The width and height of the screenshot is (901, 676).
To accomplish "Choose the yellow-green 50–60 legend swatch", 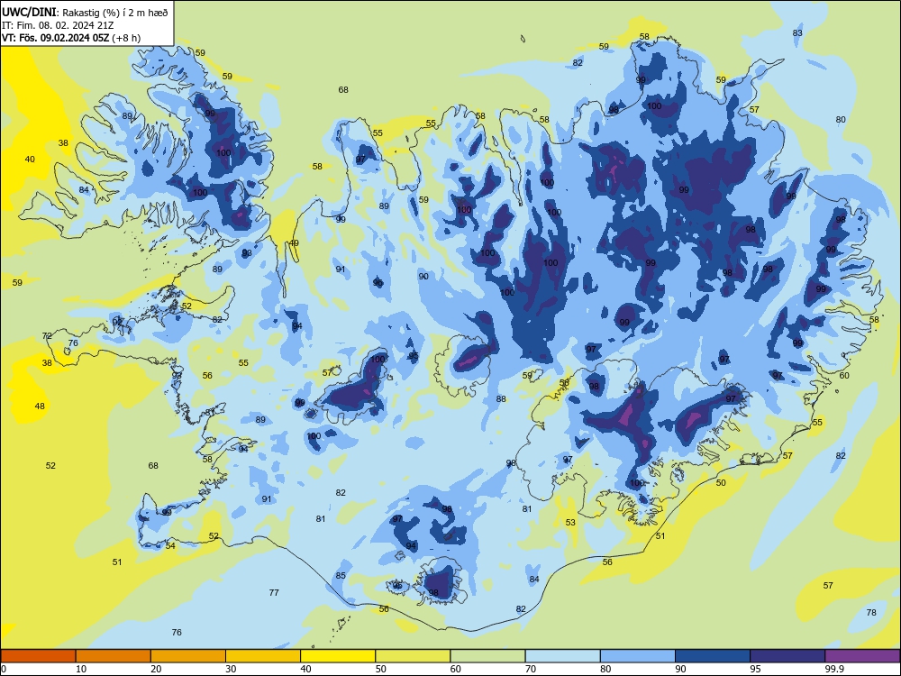I will pyautogui.click(x=413, y=656).
